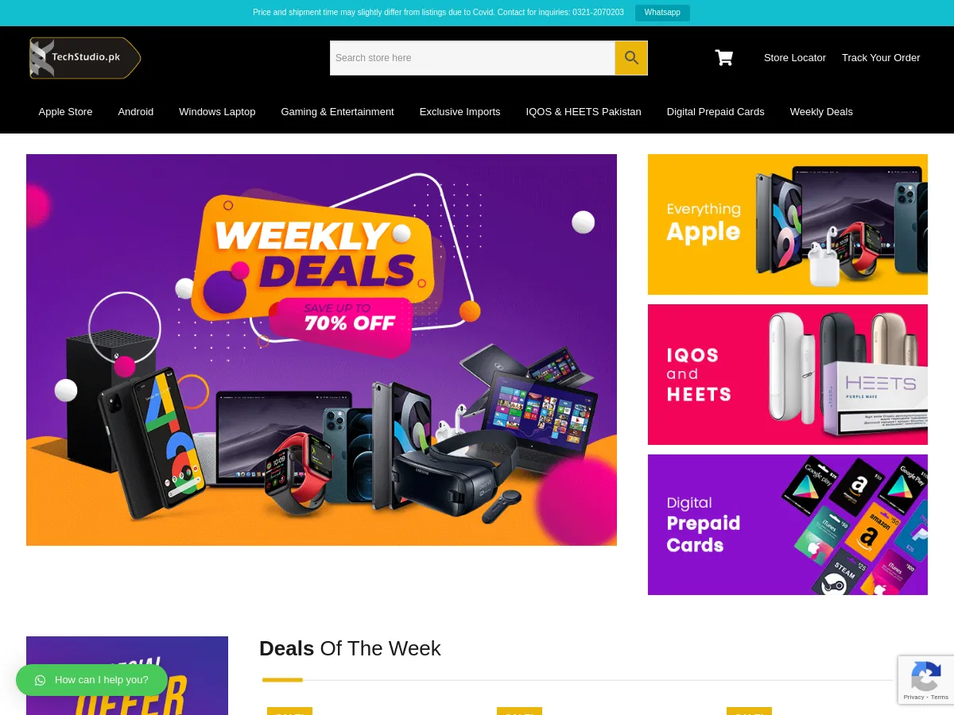Viewport: 954px width, 715px height.
Task: Open Store Locator link
Action: (795, 58)
